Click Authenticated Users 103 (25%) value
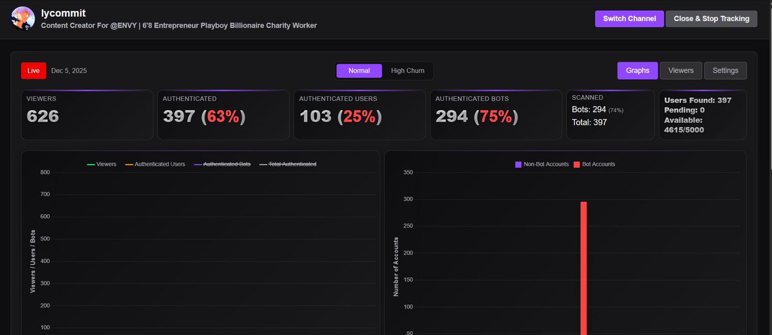The image size is (772, 335). (341, 116)
